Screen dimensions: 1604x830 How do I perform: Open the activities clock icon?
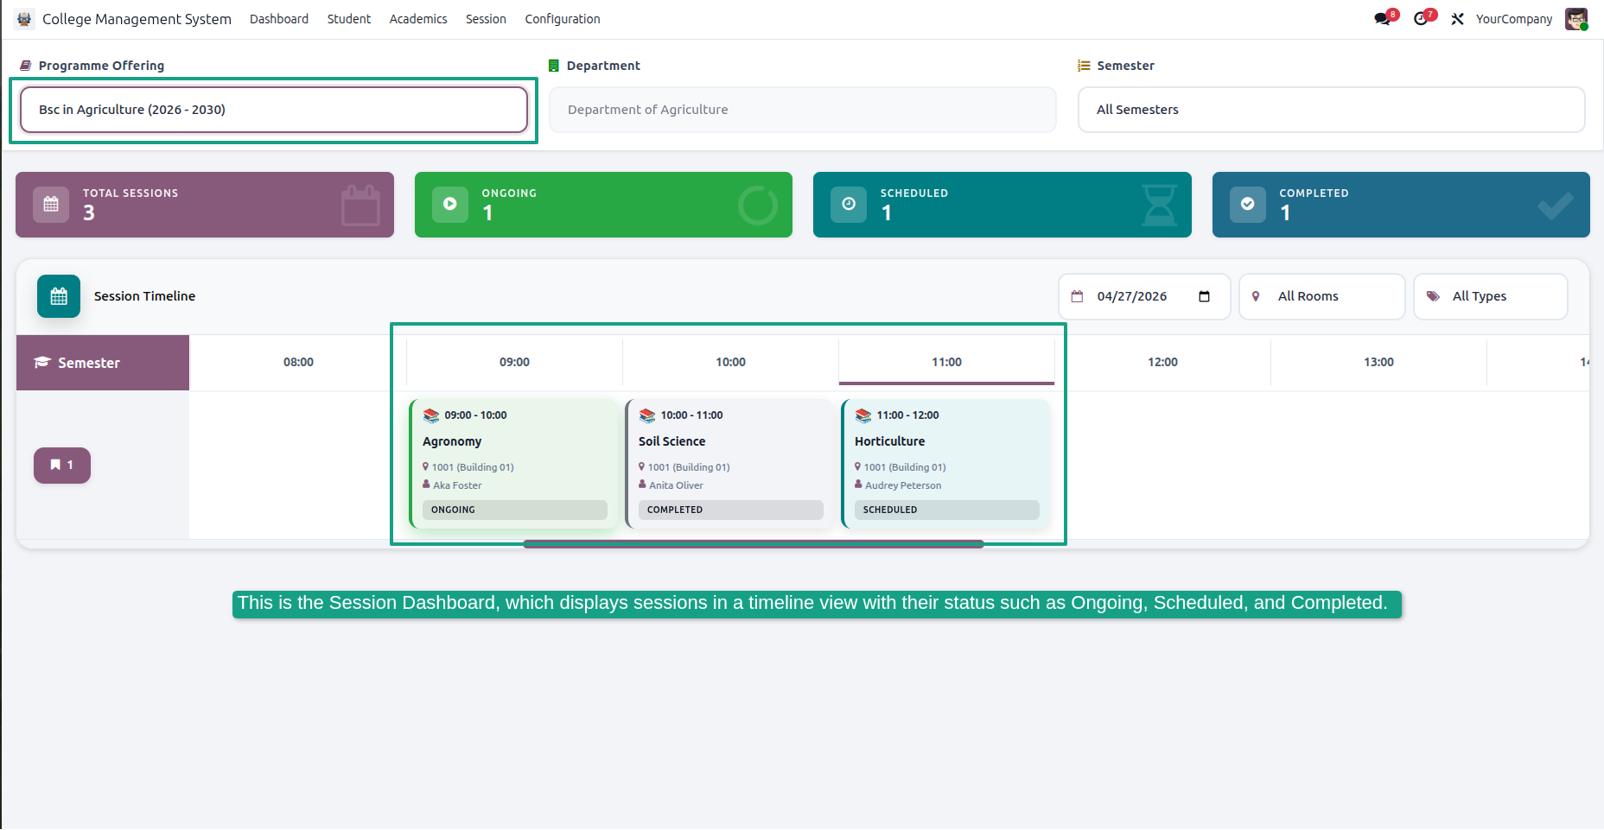tap(1422, 19)
